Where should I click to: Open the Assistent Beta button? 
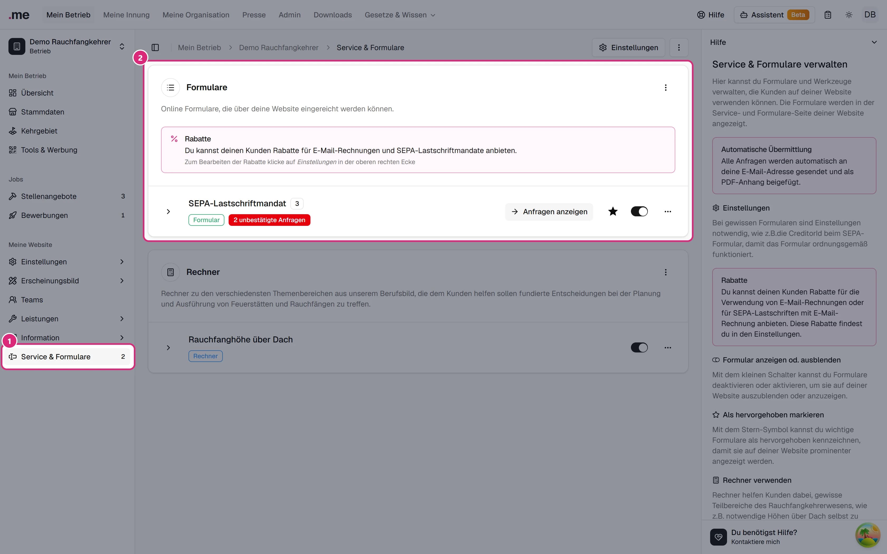tap(774, 15)
